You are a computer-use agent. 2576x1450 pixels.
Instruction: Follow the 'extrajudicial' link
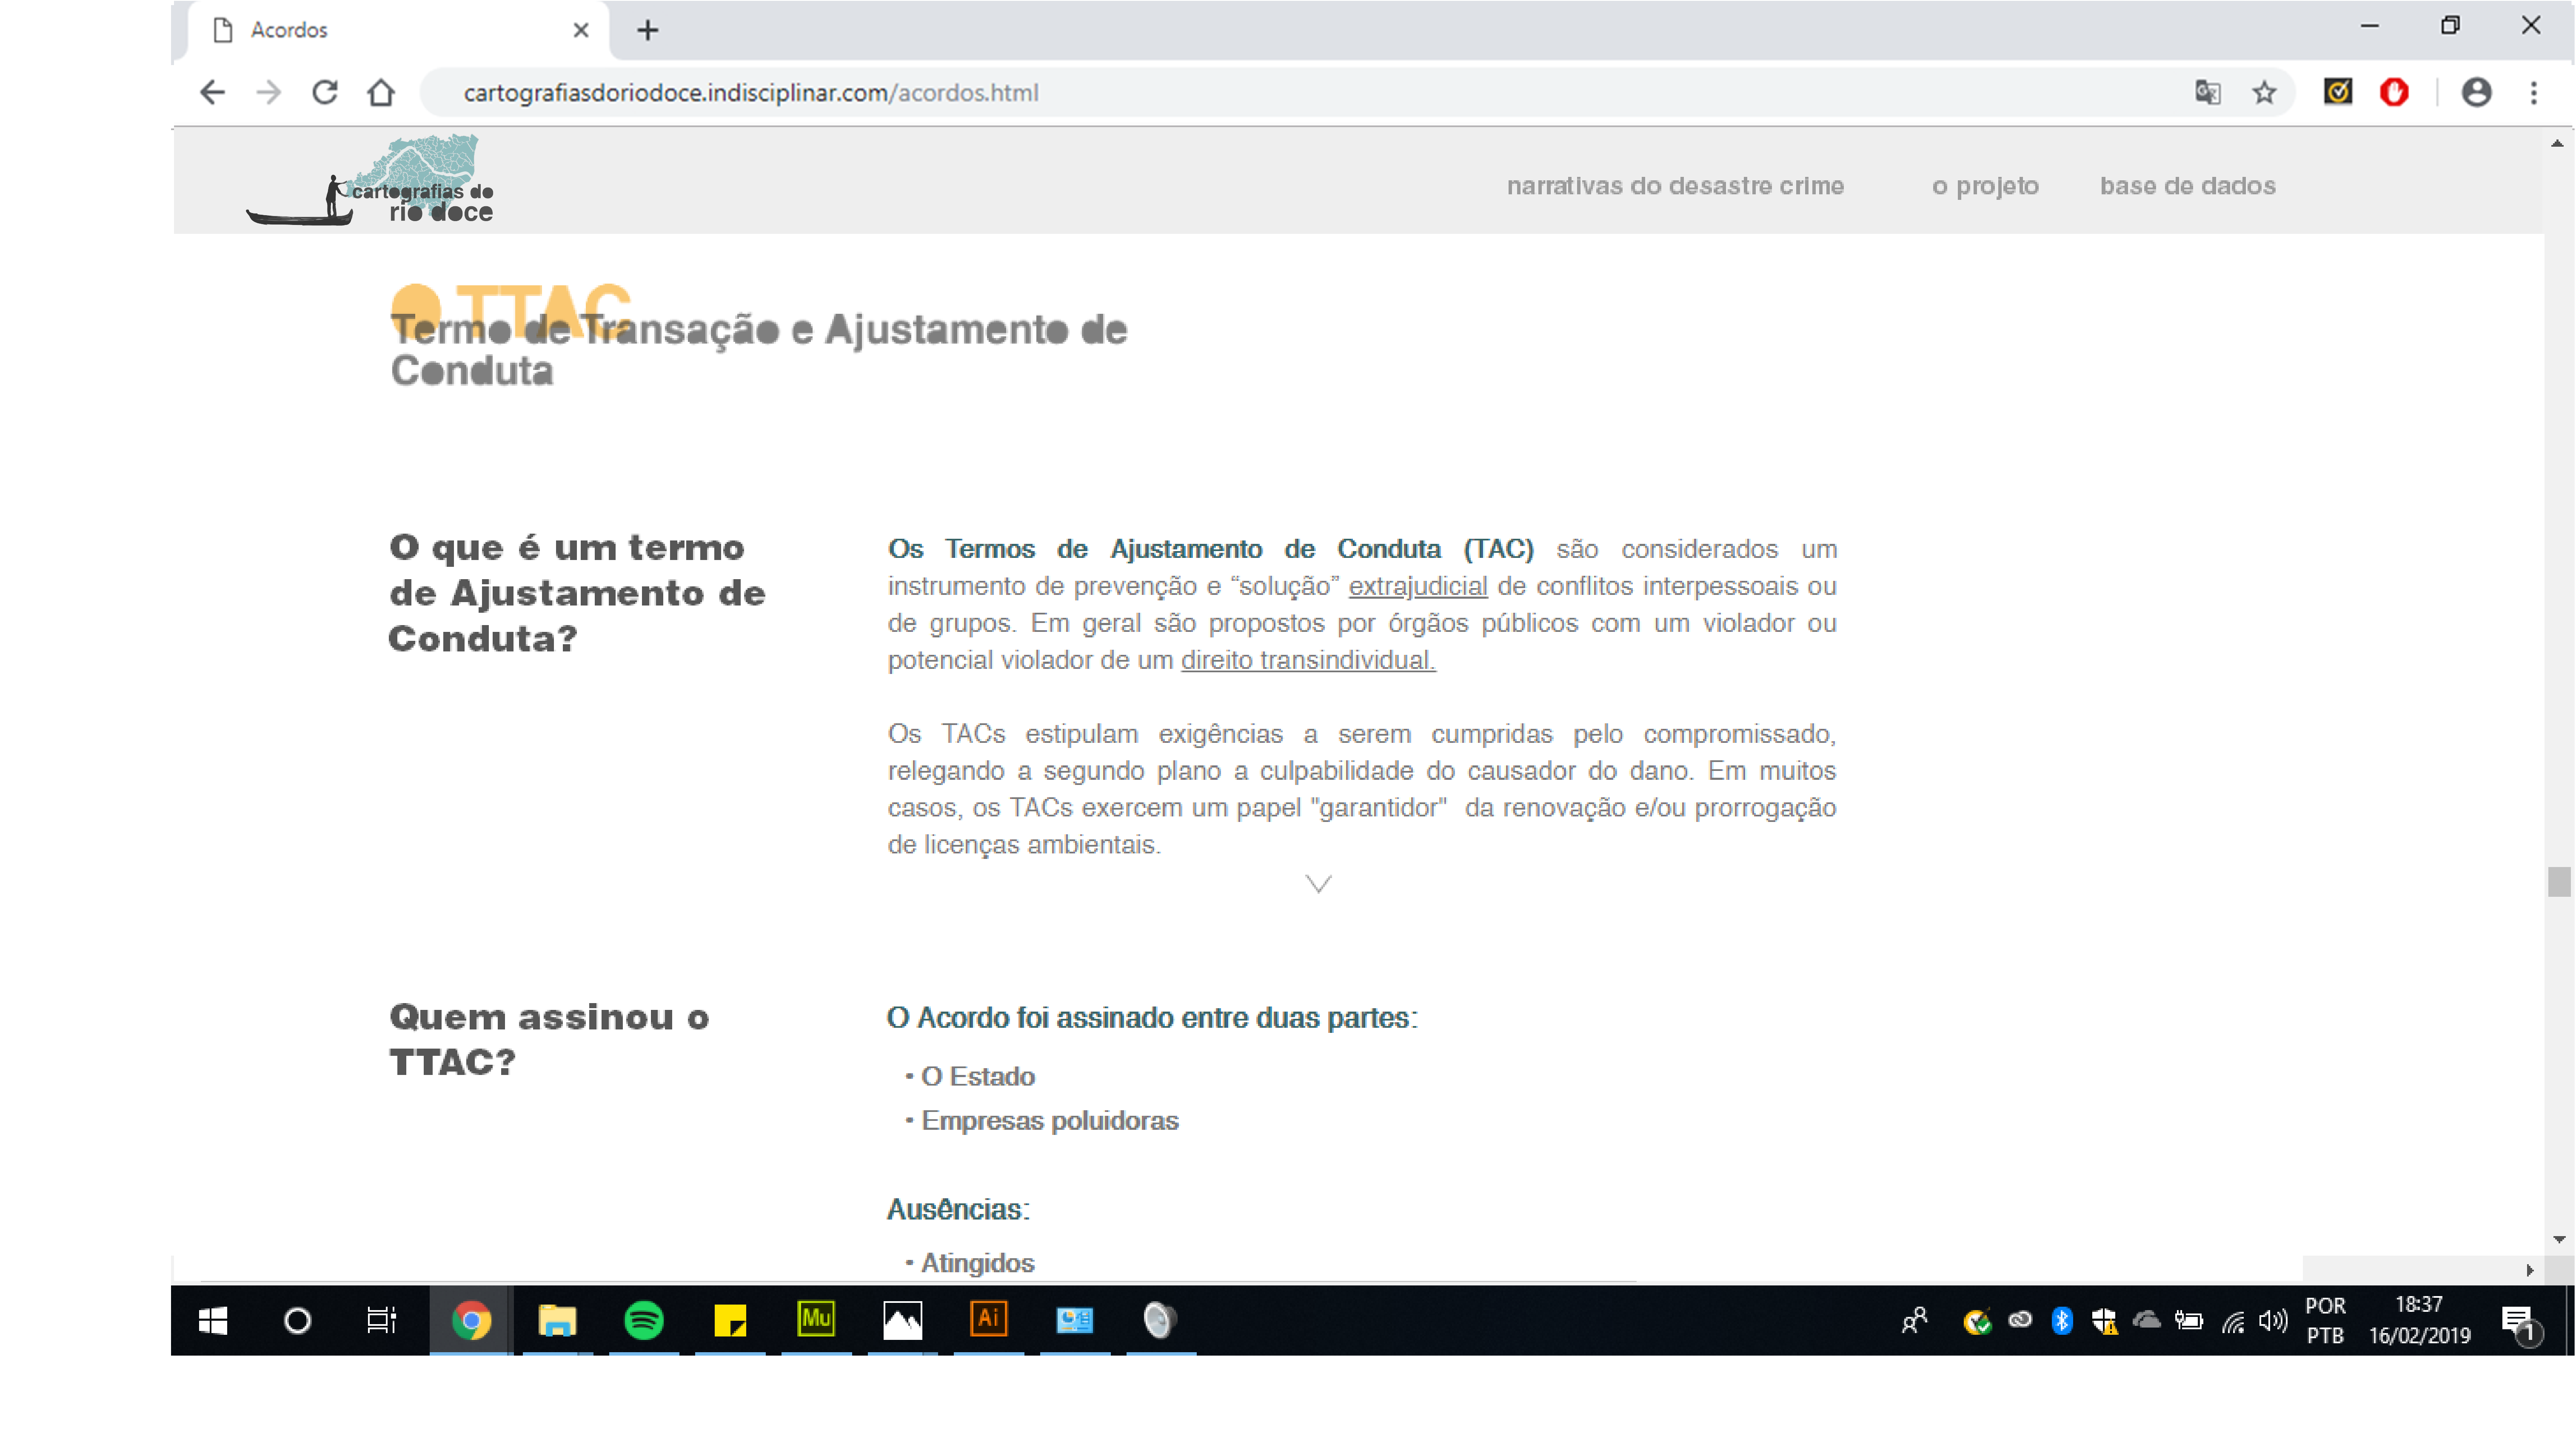coord(1417,587)
